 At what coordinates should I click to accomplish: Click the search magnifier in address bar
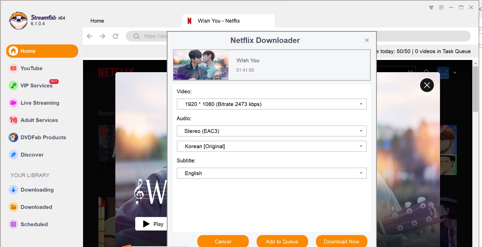pyautogui.click(x=136, y=36)
